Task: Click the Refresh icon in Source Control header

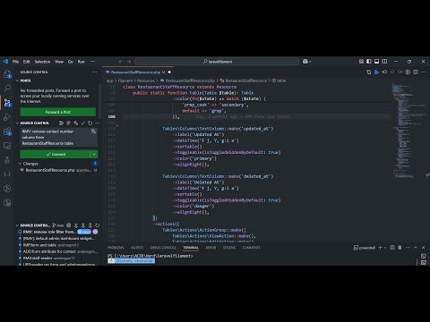Action: (x=90, y=123)
